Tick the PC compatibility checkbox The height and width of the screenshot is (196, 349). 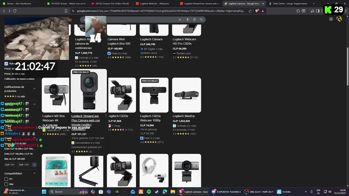pyautogui.click(x=6, y=179)
